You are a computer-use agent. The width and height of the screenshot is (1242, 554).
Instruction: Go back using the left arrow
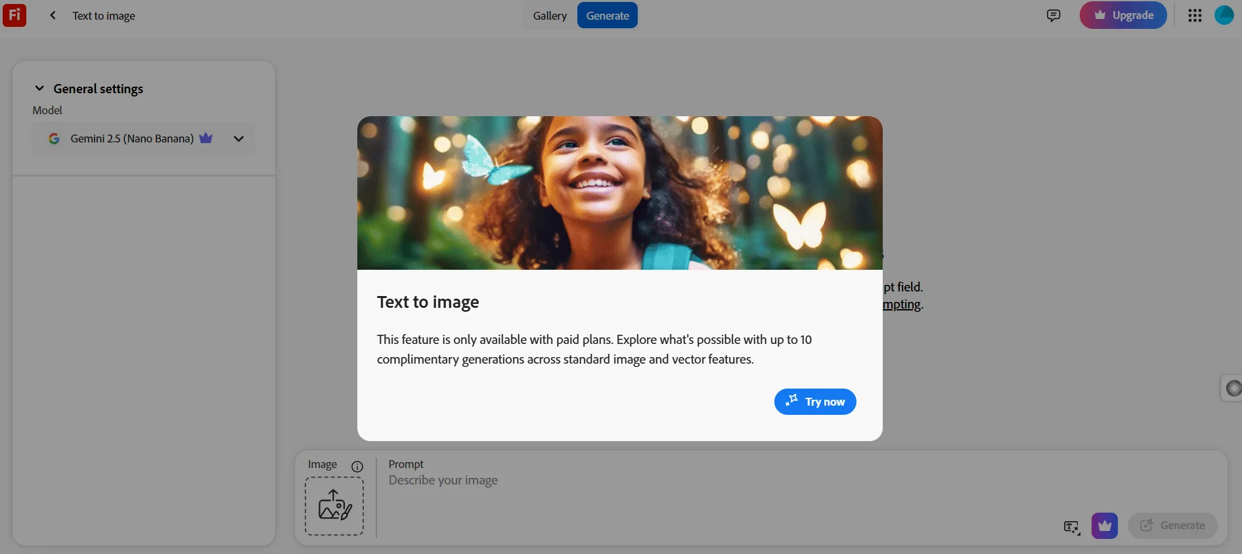53,15
